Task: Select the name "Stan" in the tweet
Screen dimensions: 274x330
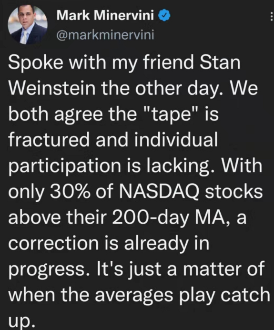Action: [x=220, y=62]
